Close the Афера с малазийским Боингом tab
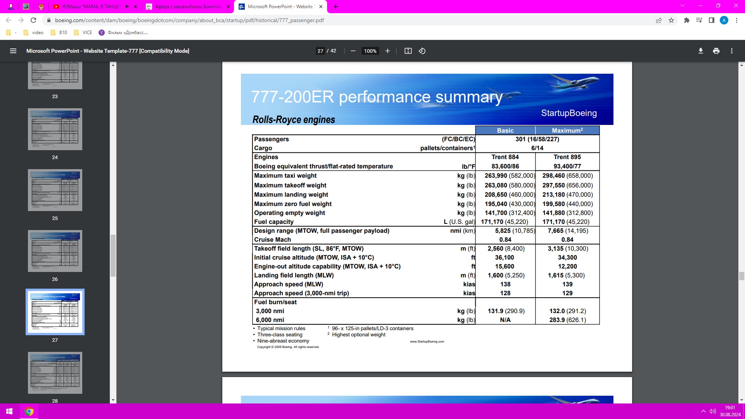The image size is (745, 419). click(x=228, y=7)
